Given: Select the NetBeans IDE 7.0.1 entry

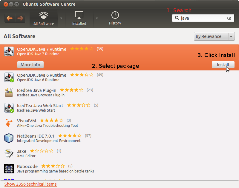Looking at the screenshot, I should point(119,138).
